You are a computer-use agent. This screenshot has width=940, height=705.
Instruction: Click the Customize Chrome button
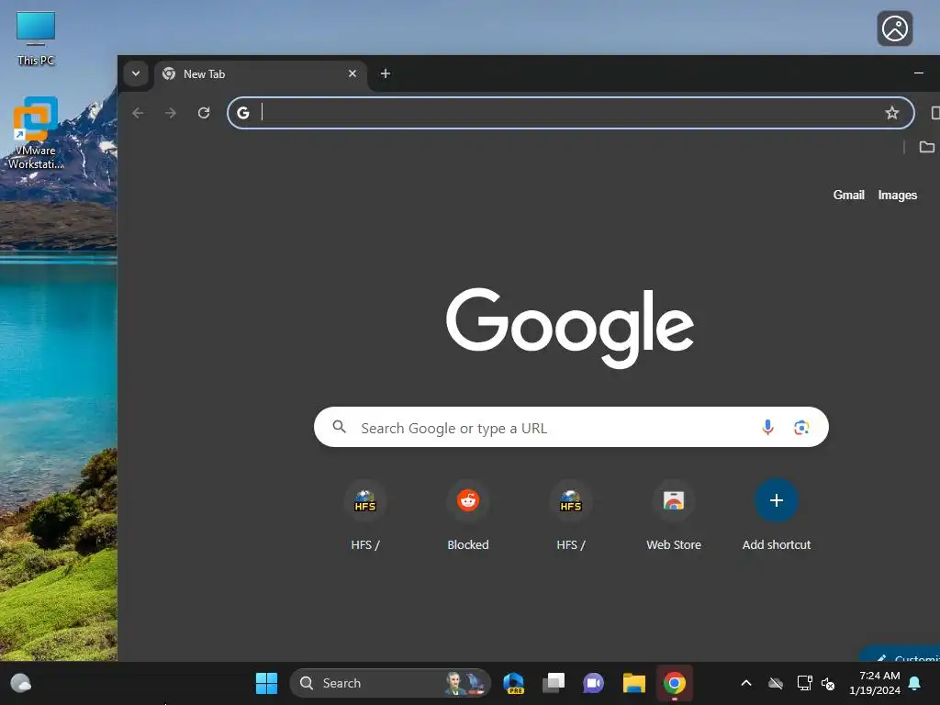[x=901, y=654]
